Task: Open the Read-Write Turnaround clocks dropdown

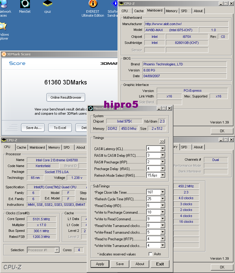Action: click(163, 225)
